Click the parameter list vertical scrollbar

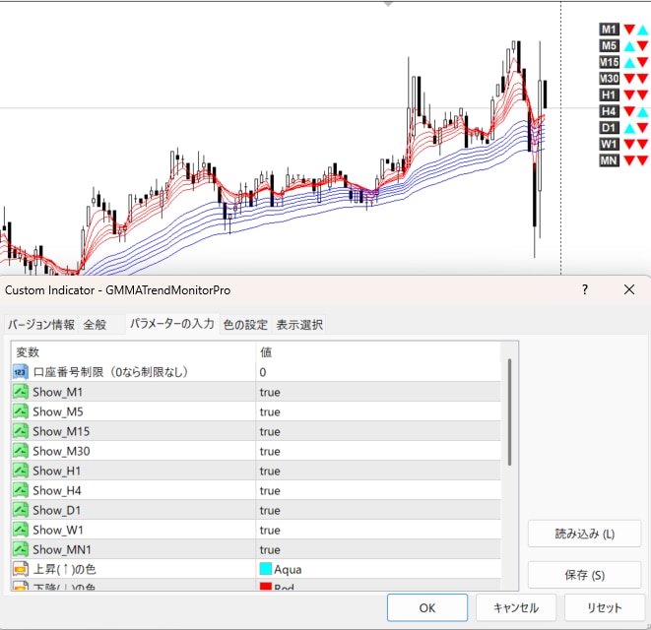pyautogui.click(x=509, y=411)
